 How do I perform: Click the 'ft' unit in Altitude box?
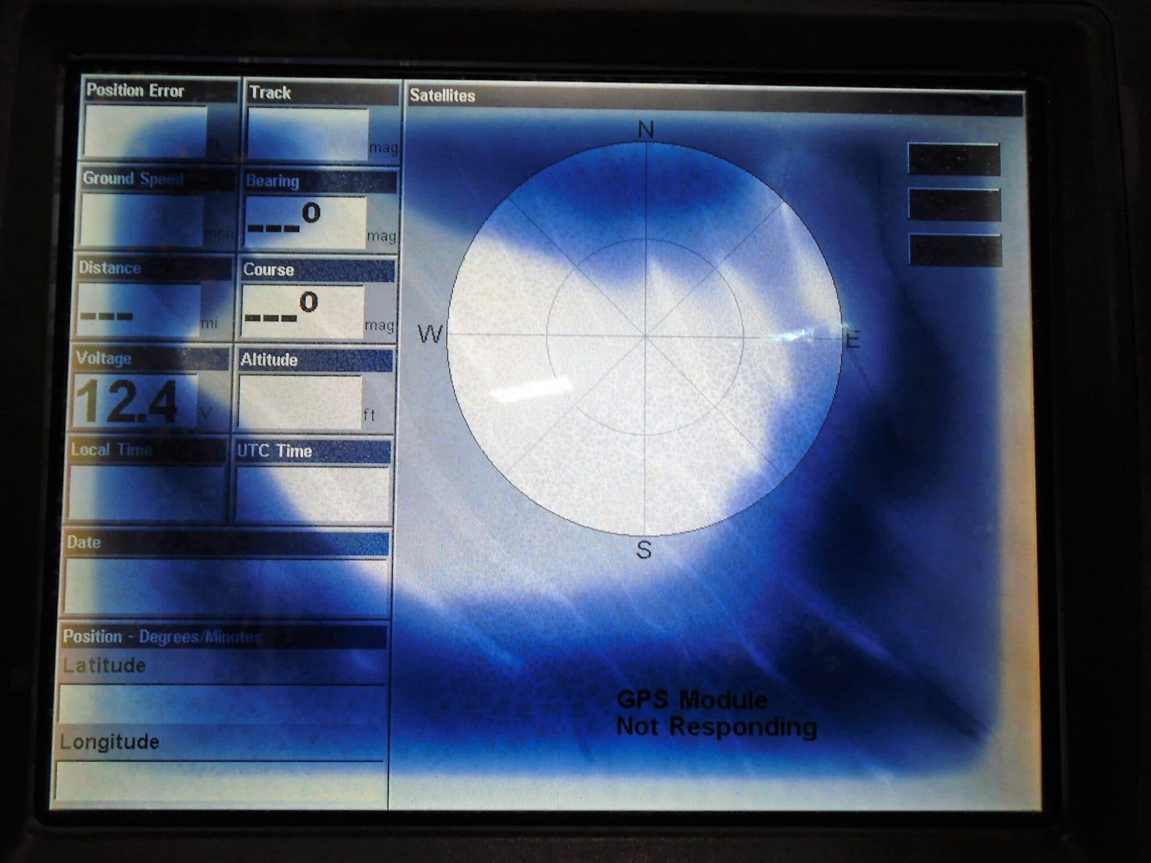tap(369, 415)
